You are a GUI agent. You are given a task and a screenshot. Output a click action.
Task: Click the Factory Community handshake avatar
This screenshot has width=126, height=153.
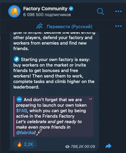[14, 11]
